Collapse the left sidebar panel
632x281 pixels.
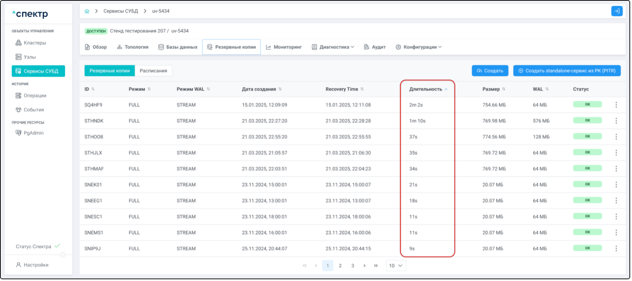point(63,255)
